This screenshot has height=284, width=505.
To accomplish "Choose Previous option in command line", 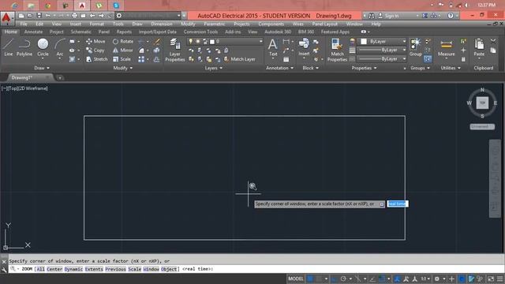I will [x=115, y=269].
